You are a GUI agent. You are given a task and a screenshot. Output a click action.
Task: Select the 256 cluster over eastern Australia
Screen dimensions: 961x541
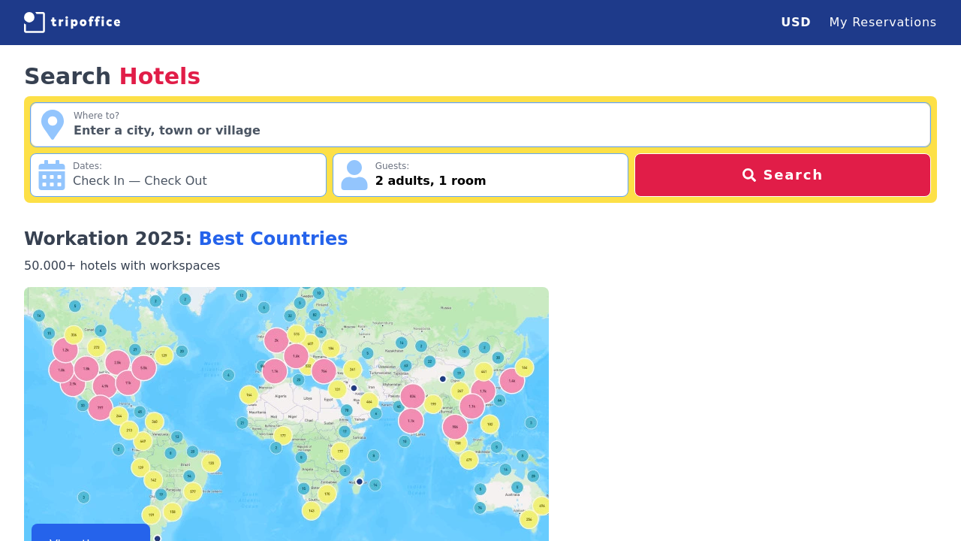(529, 519)
